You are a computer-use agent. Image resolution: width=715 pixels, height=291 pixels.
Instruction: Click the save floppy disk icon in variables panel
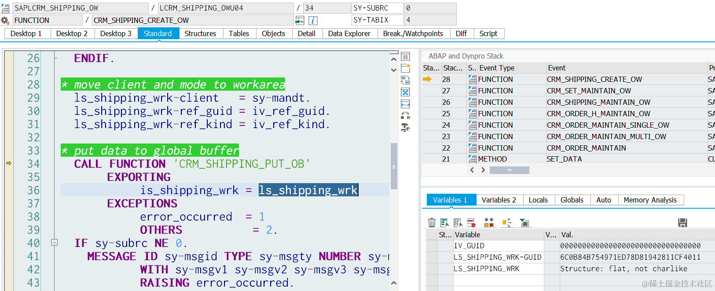click(x=682, y=223)
